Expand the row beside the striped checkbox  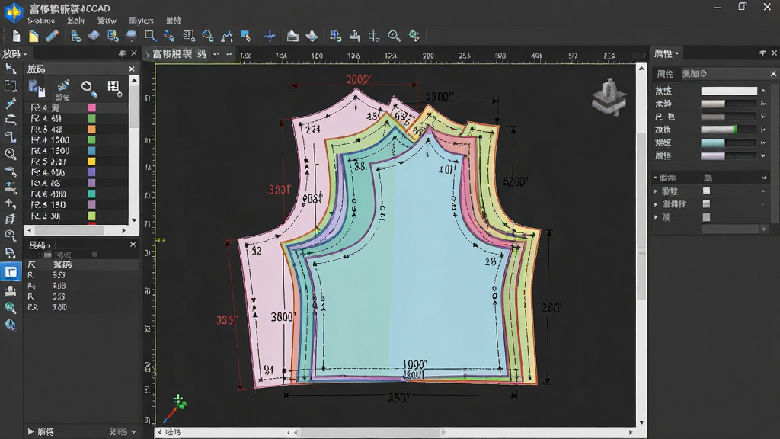656,204
